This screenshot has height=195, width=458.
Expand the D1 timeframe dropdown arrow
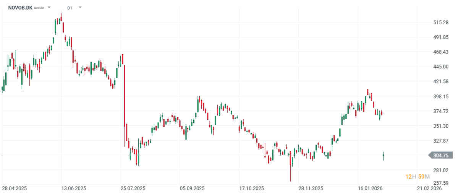pyautogui.click(x=80, y=7)
